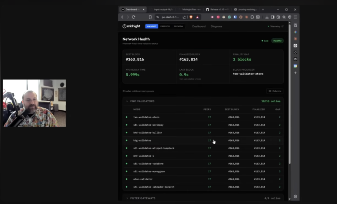Collapse the FNO VALIDATORS group
The width and height of the screenshot is (337, 204).
point(127,101)
